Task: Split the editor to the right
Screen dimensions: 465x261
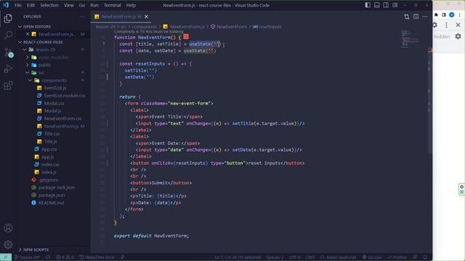Action: pyautogui.click(x=416, y=17)
